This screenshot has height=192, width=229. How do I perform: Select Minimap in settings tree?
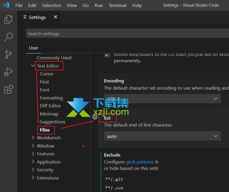(49, 114)
